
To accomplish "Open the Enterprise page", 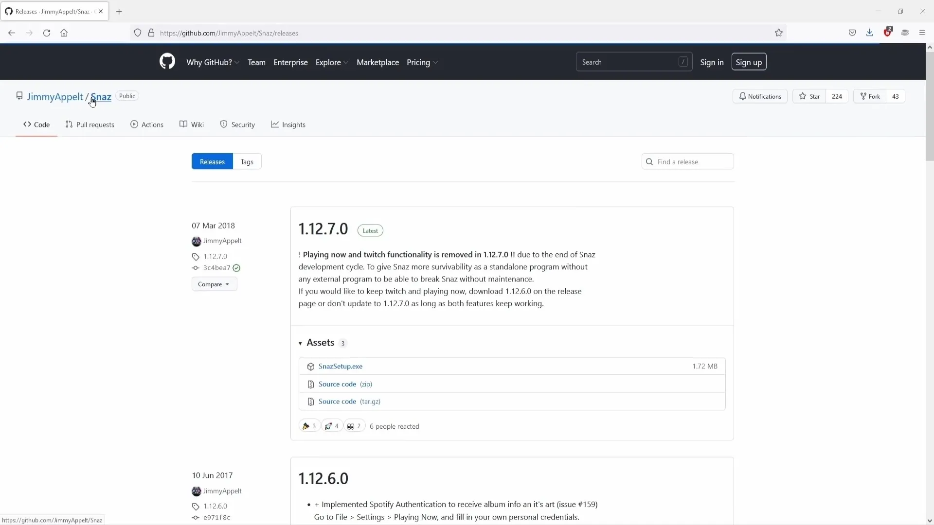I will coord(290,62).
